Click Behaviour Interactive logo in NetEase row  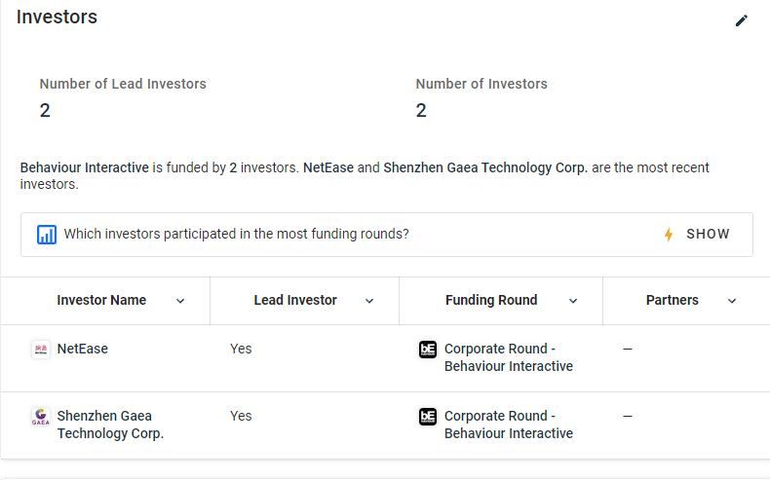pos(428,350)
